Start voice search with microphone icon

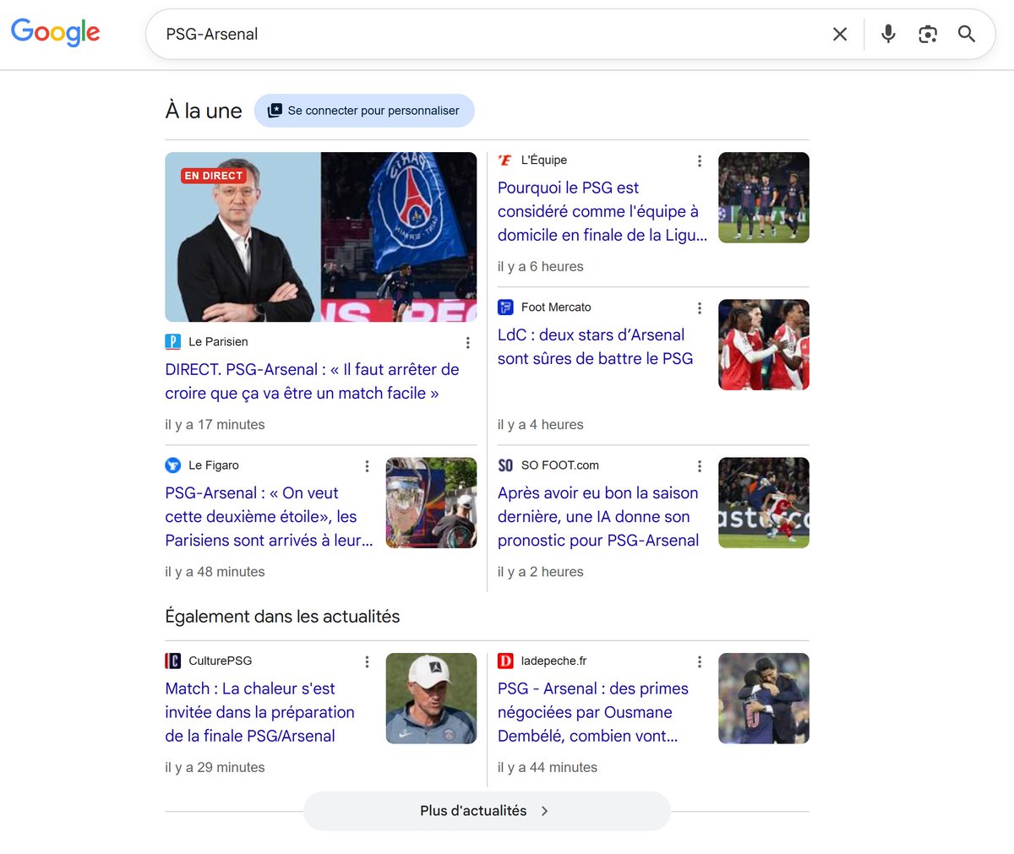[x=888, y=34]
